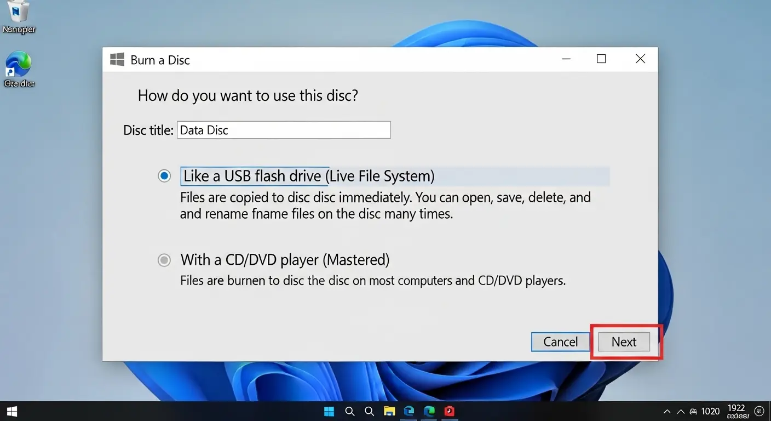The image size is (771, 421).
Task: Open the blue centered Start button
Action: pos(329,411)
